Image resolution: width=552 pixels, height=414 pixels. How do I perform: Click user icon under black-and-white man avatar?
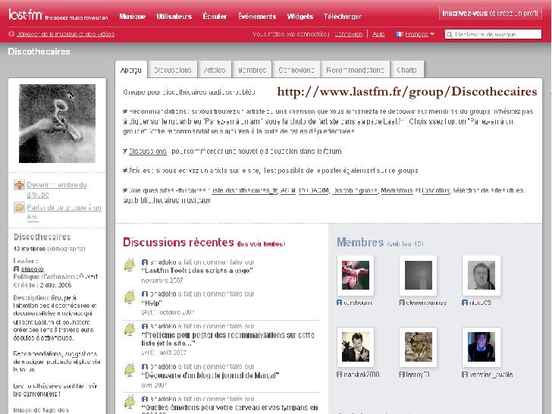click(x=340, y=375)
